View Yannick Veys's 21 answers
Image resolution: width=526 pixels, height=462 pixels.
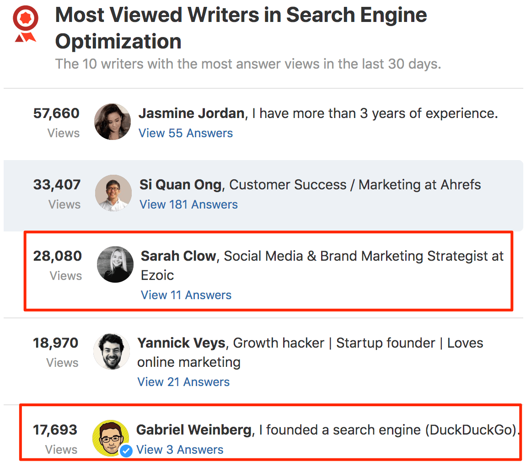coord(183,382)
